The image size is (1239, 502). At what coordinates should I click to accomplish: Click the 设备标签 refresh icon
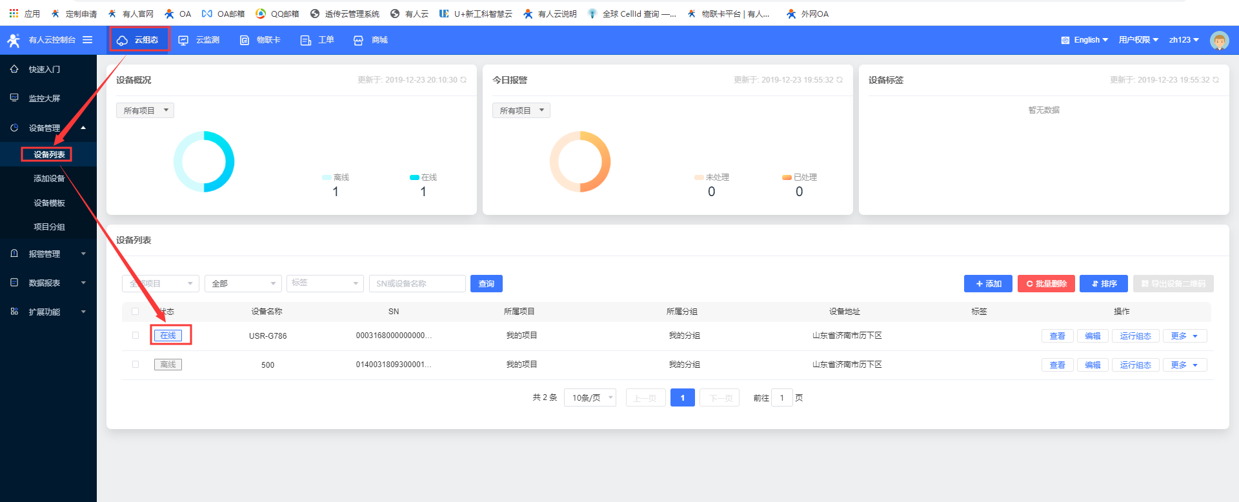tap(1216, 80)
